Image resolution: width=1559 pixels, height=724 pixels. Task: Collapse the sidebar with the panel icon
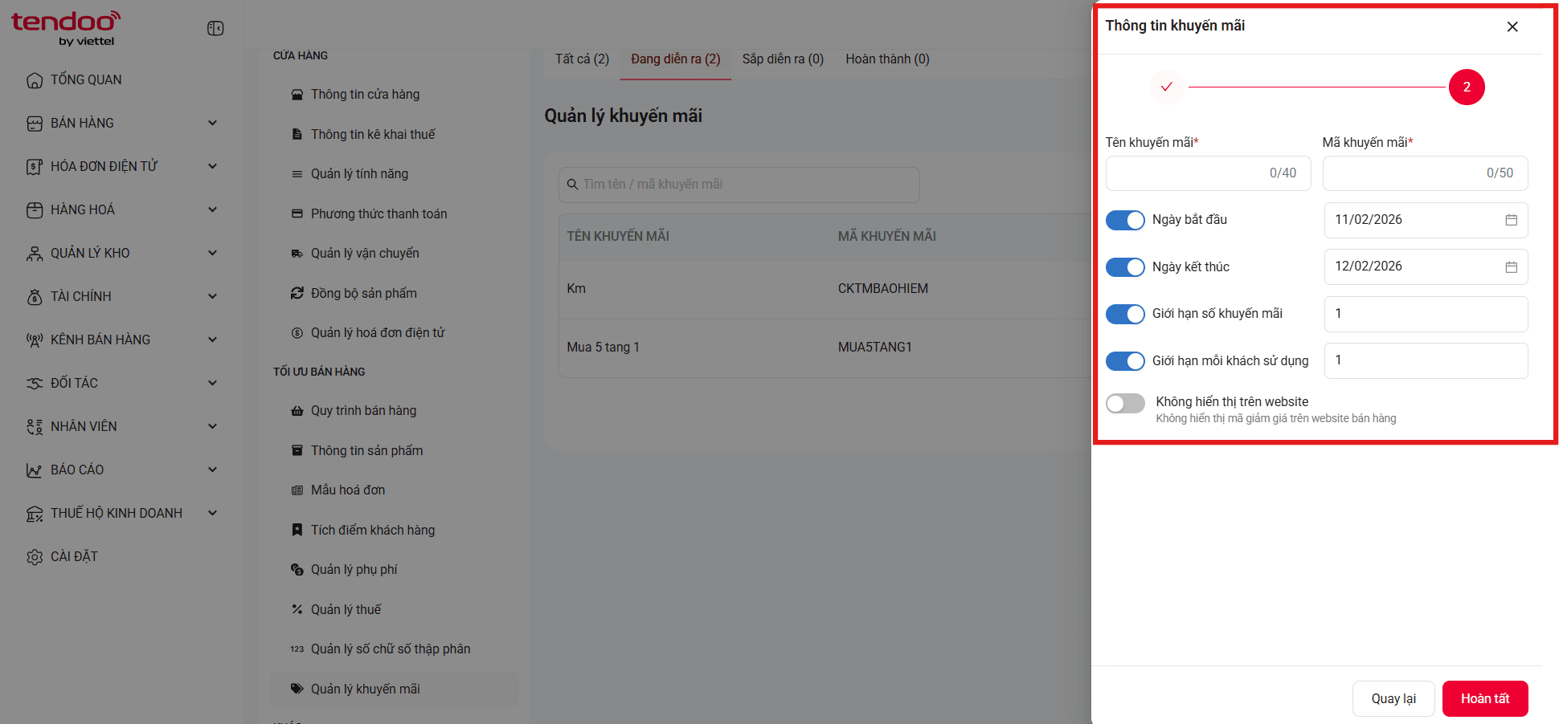(x=215, y=28)
